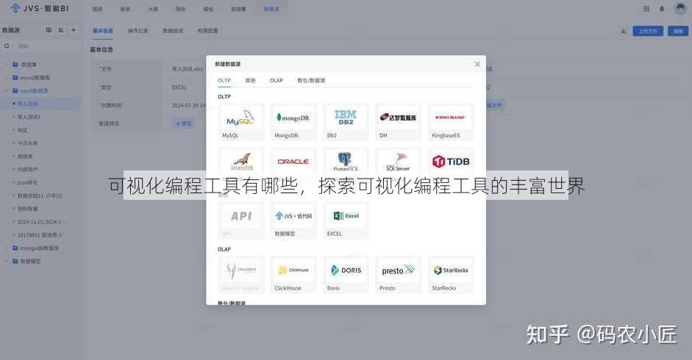The image size is (692, 360).
Task: Select 涨粉数量 in the tree
Action: click(x=27, y=209)
